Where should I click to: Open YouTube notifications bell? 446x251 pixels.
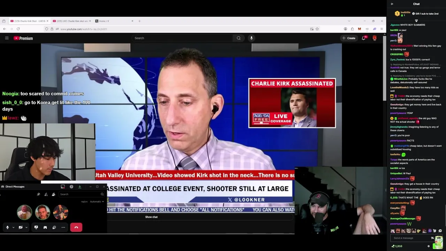[363, 38]
